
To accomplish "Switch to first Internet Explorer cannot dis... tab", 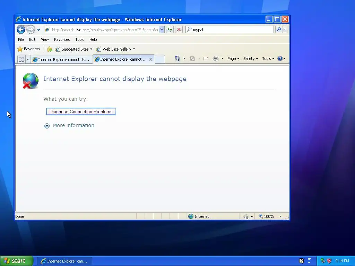I will (x=62, y=60).
